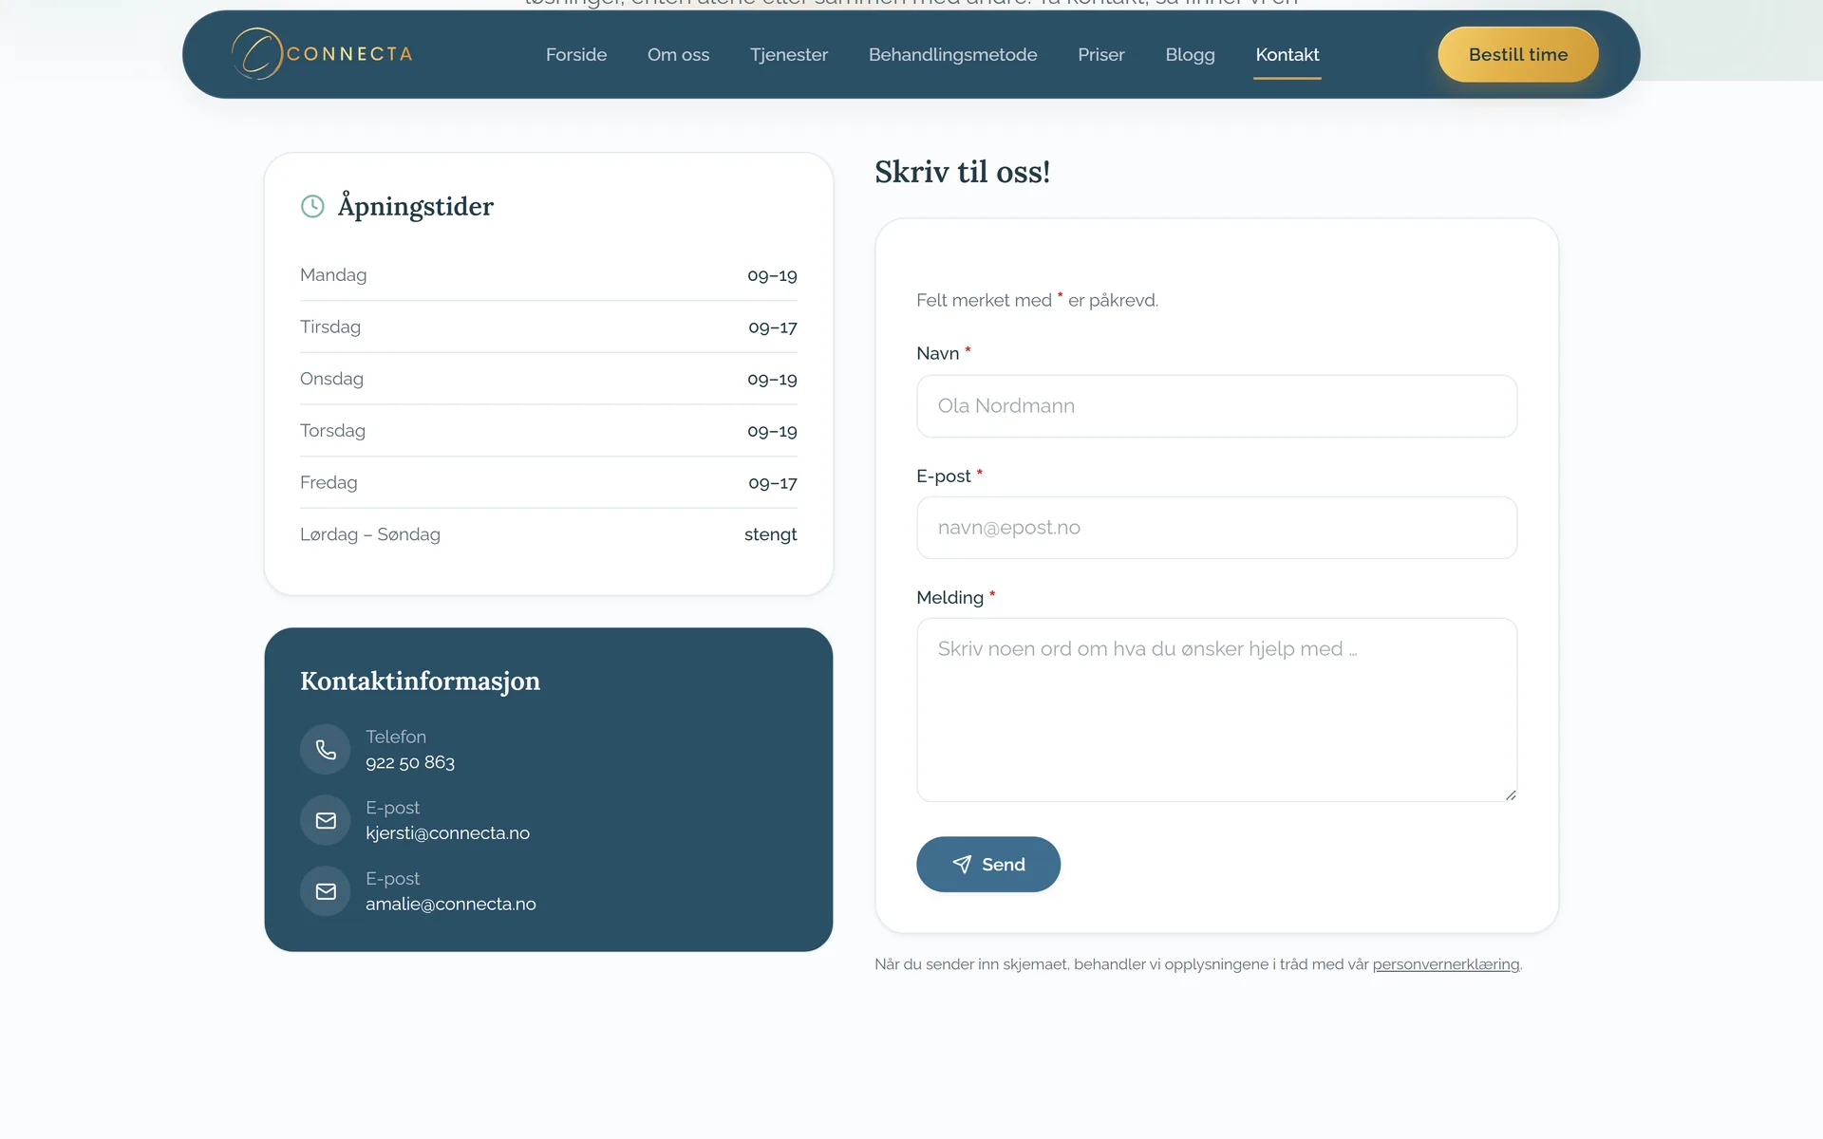Open the Forside menu item
1823x1139 pixels.
pos(576,54)
